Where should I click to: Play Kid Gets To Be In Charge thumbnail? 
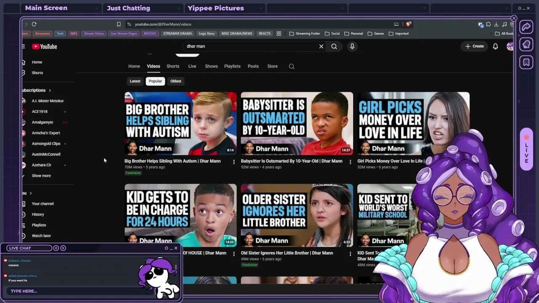[x=181, y=215]
